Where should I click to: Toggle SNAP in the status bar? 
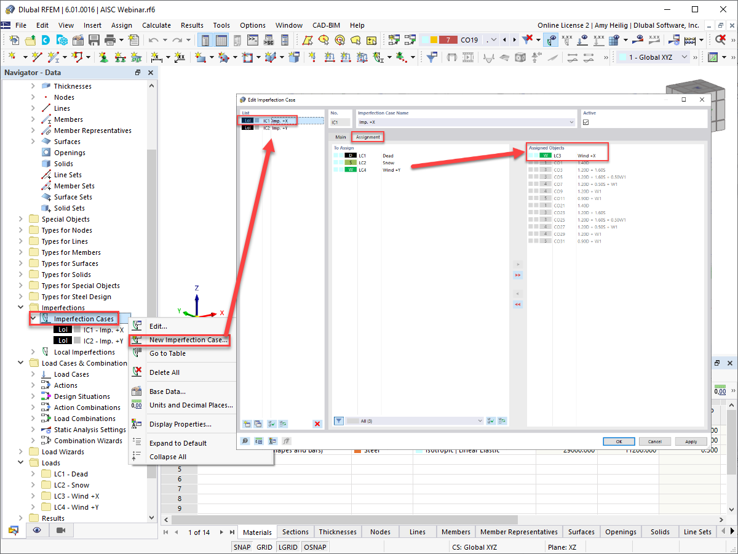pyautogui.click(x=242, y=547)
